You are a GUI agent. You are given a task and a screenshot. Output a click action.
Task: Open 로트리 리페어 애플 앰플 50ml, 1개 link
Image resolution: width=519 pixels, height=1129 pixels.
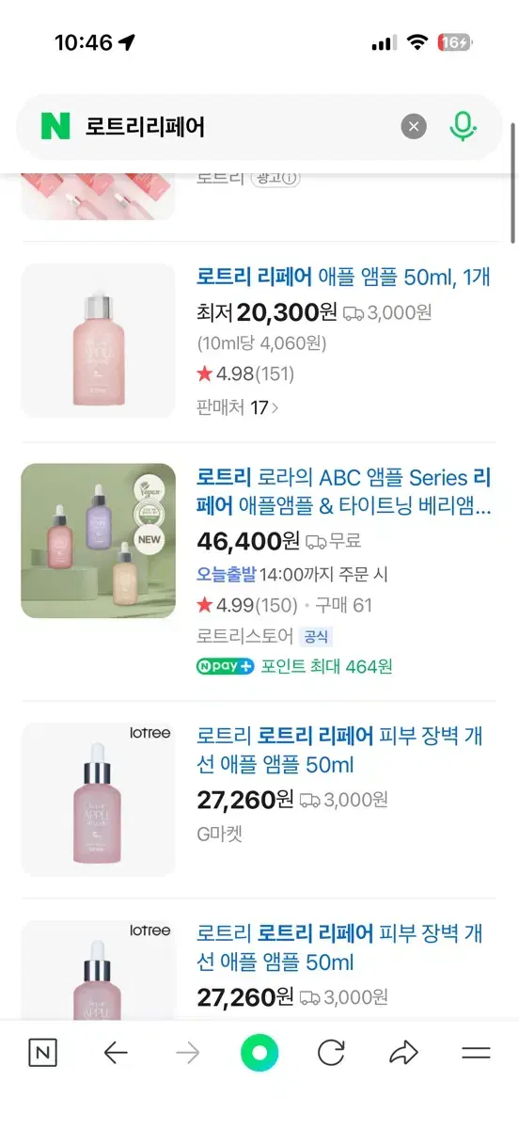[x=343, y=277]
